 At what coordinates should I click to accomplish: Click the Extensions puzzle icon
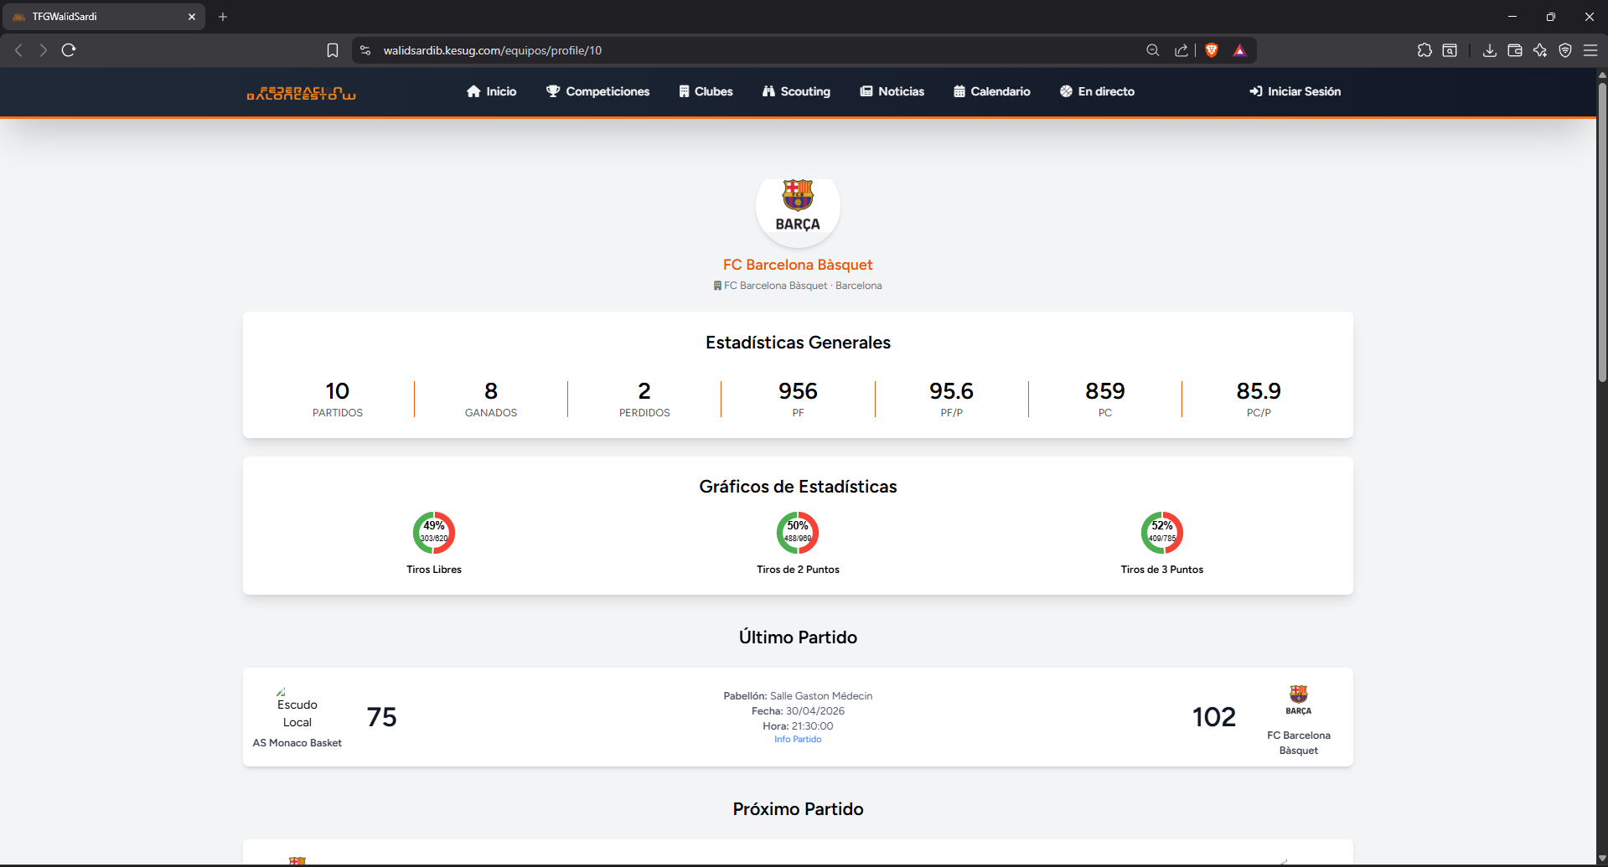point(1424,50)
